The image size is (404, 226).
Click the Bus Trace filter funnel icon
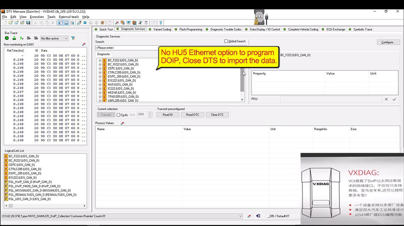coord(73,38)
